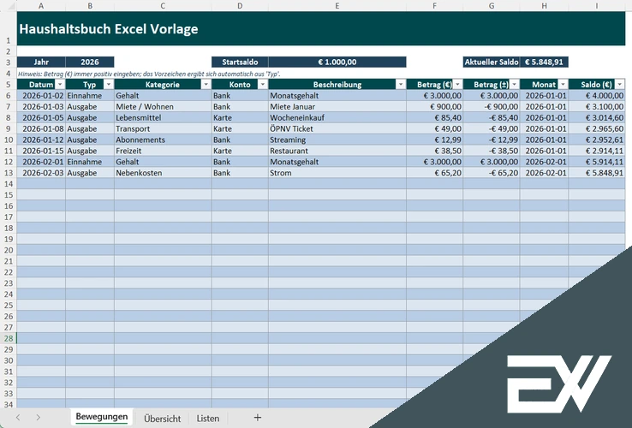Select the Aktueller Saldo value € 5.848,91

pos(544,62)
